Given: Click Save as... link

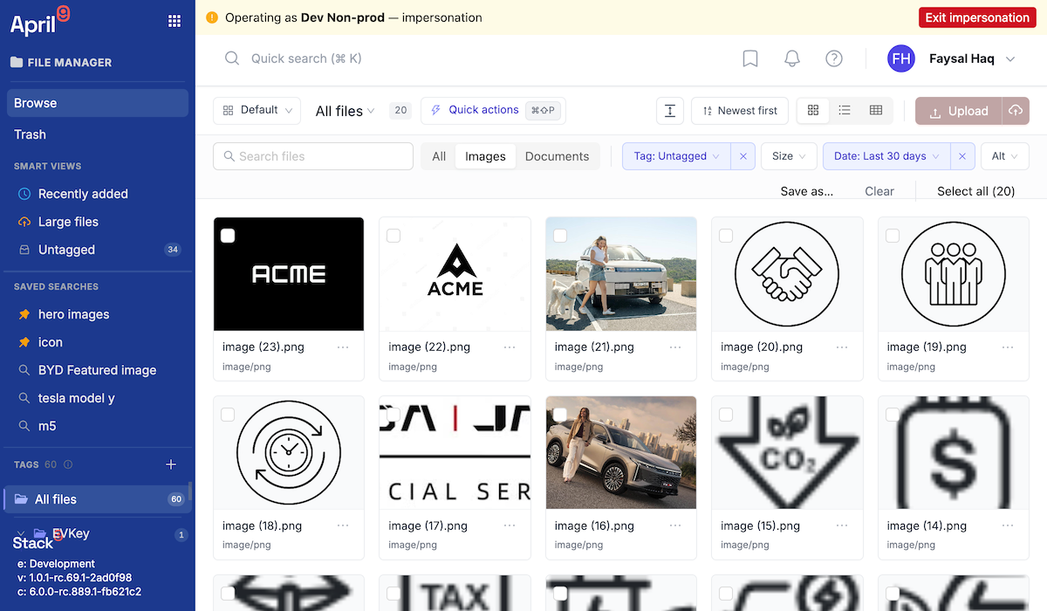Looking at the screenshot, I should (x=806, y=191).
